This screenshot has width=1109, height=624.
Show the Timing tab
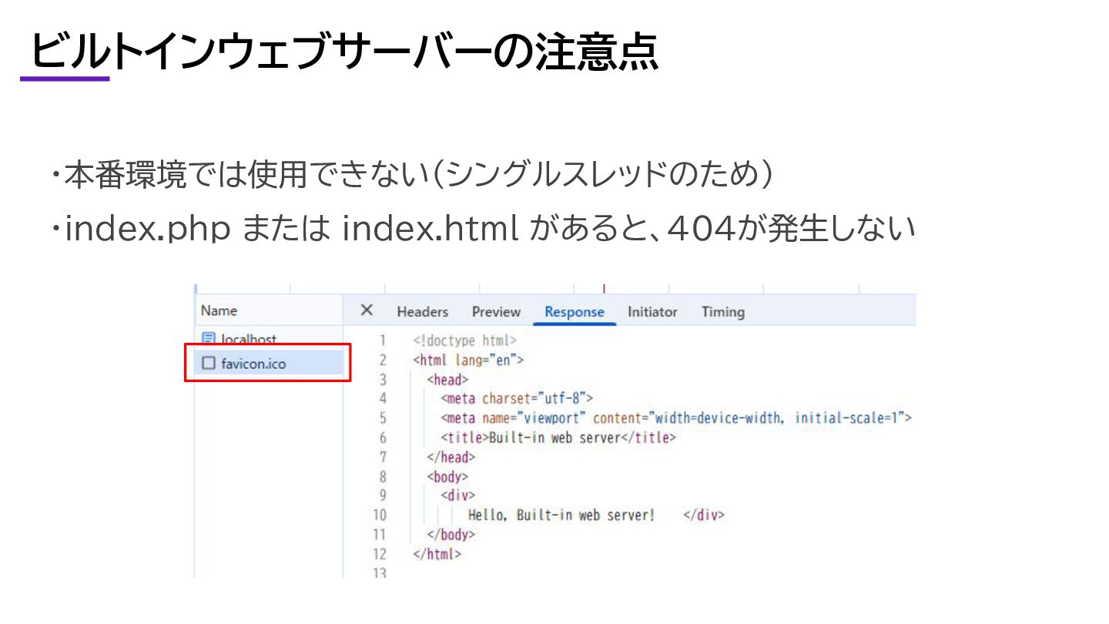tap(722, 312)
